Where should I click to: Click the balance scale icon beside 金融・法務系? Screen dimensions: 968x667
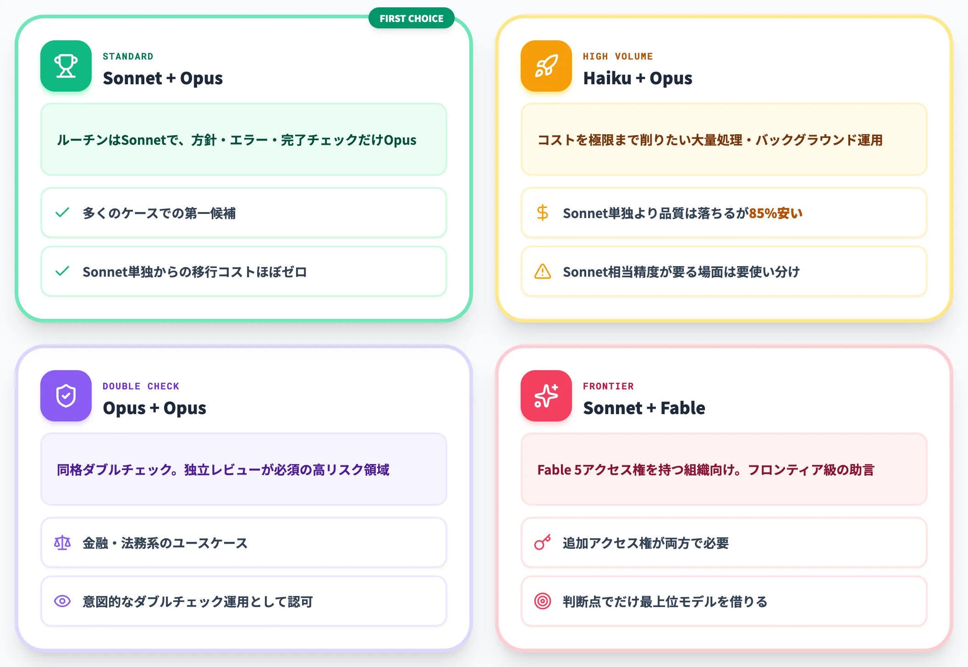click(x=62, y=542)
